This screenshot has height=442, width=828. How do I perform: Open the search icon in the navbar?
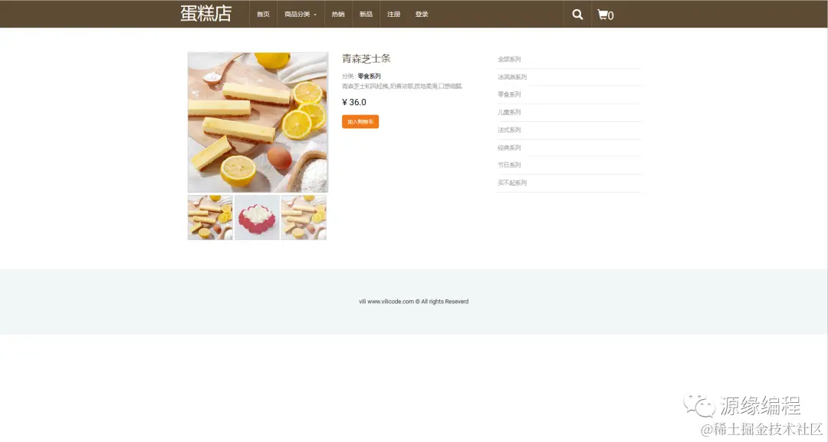click(x=577, y=14)
